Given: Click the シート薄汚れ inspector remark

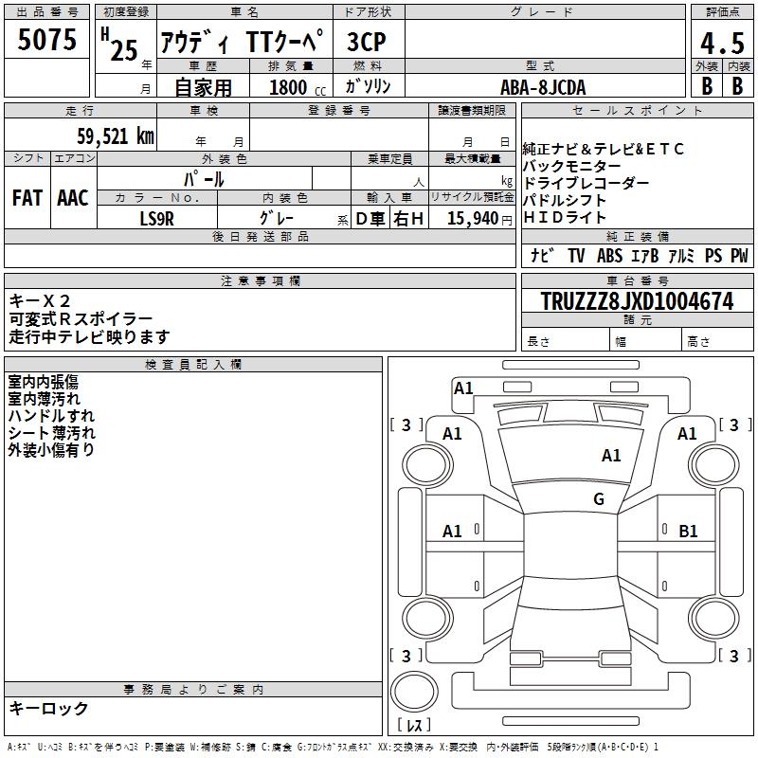Looking at the screenshot, I should (x=52, y=433).
